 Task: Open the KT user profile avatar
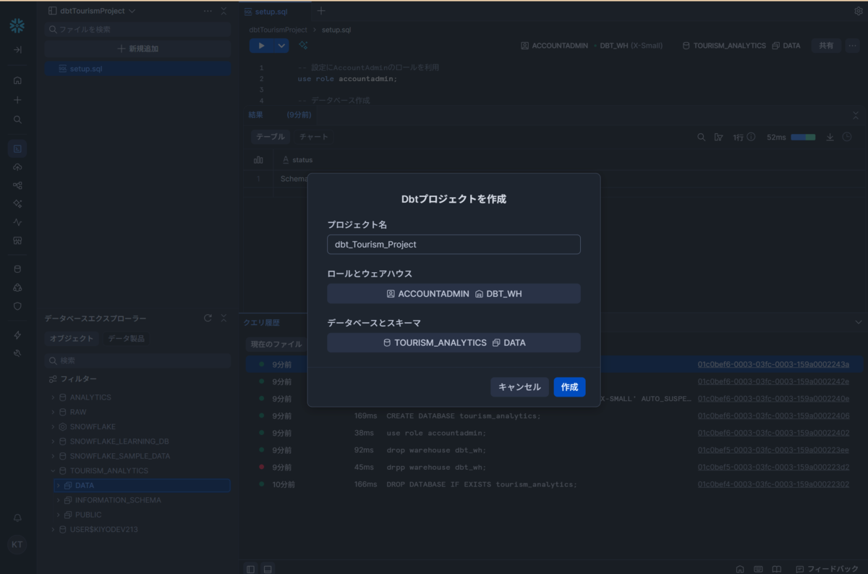tap(17, 544)
